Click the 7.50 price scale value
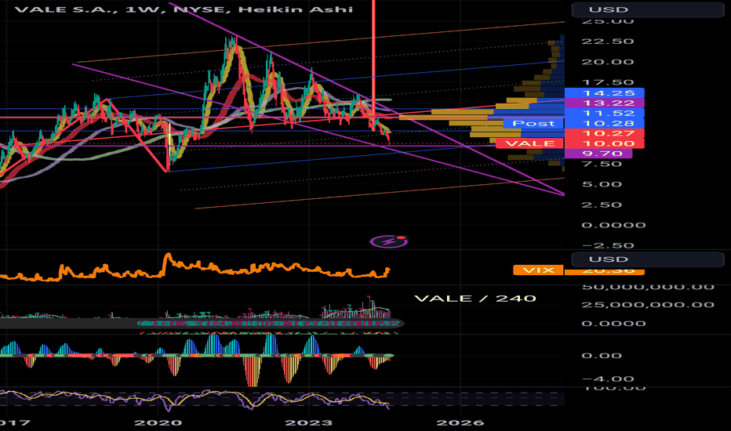 click(602, 164)
